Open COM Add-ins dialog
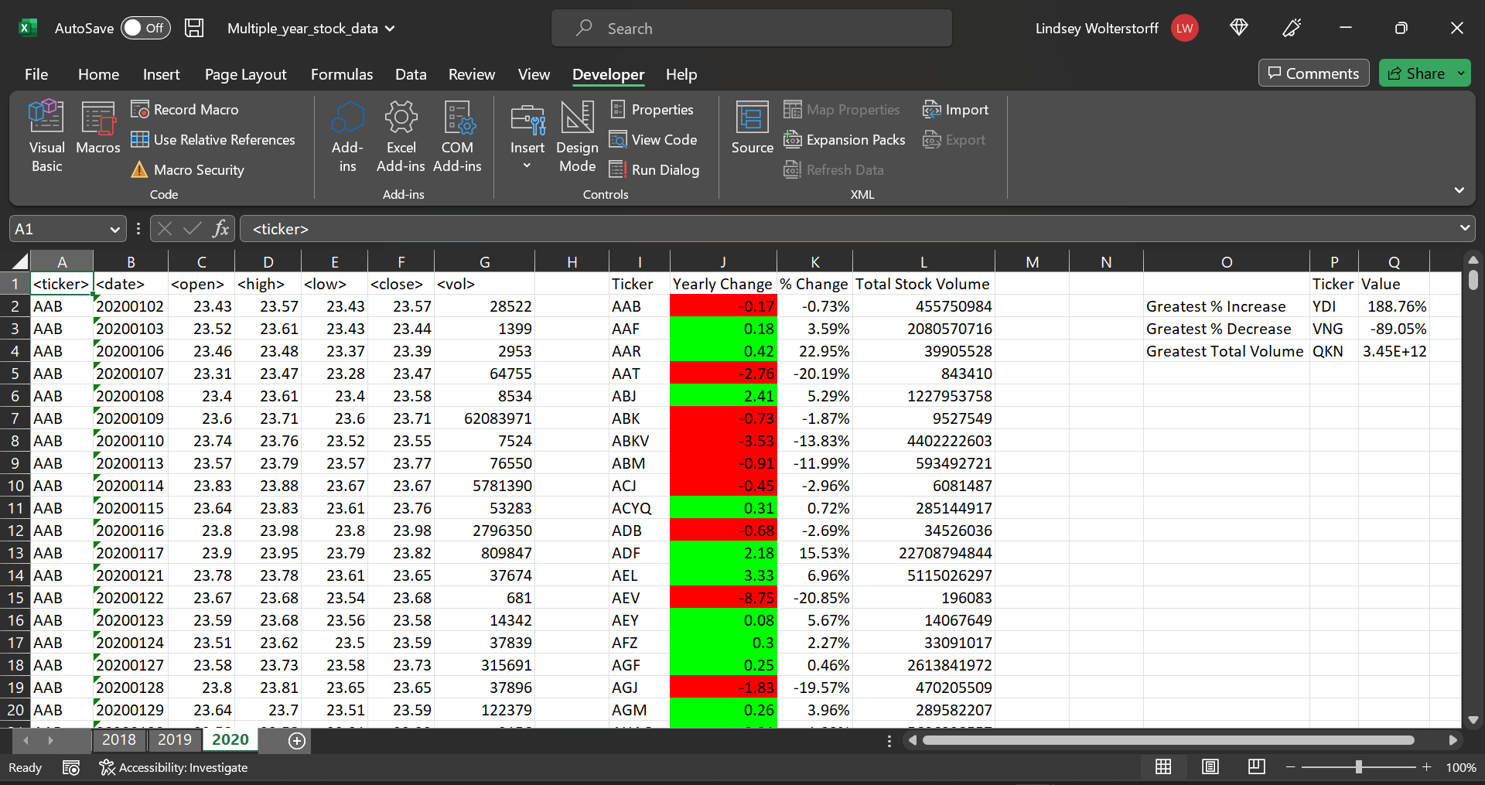1485x785 pixels. click(457, 137)
